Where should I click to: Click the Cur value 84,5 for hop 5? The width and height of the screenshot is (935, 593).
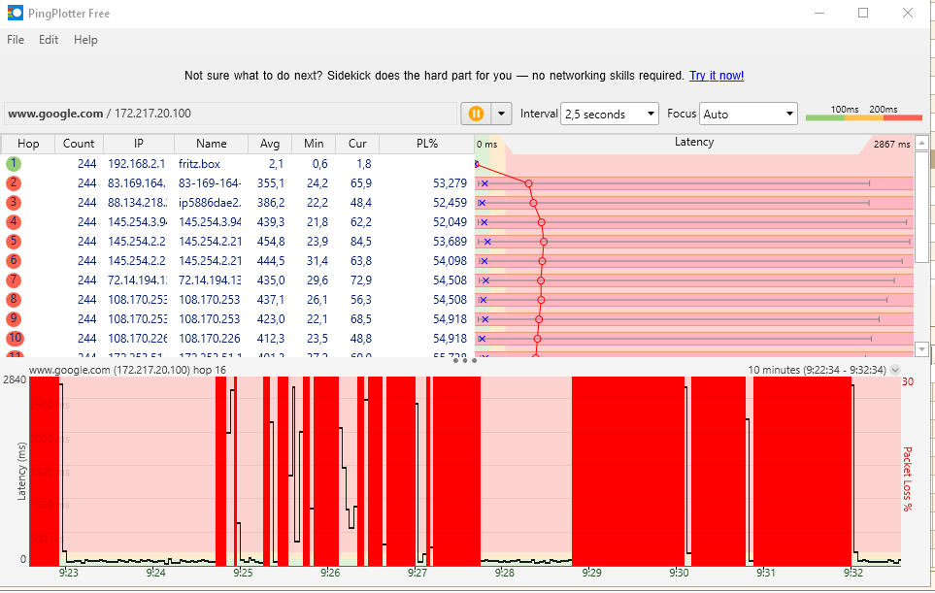[361, 242]
